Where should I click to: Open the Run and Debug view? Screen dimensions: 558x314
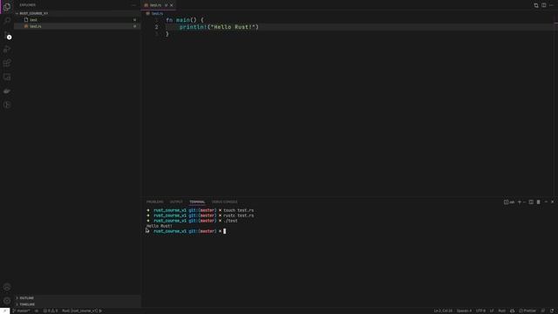pos(7,49)
